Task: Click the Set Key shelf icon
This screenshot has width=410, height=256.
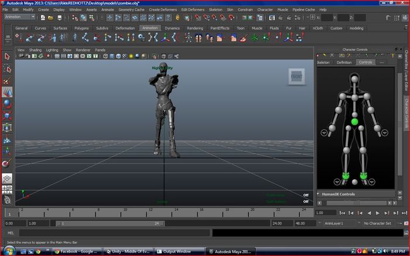Action: coord(19,38)
